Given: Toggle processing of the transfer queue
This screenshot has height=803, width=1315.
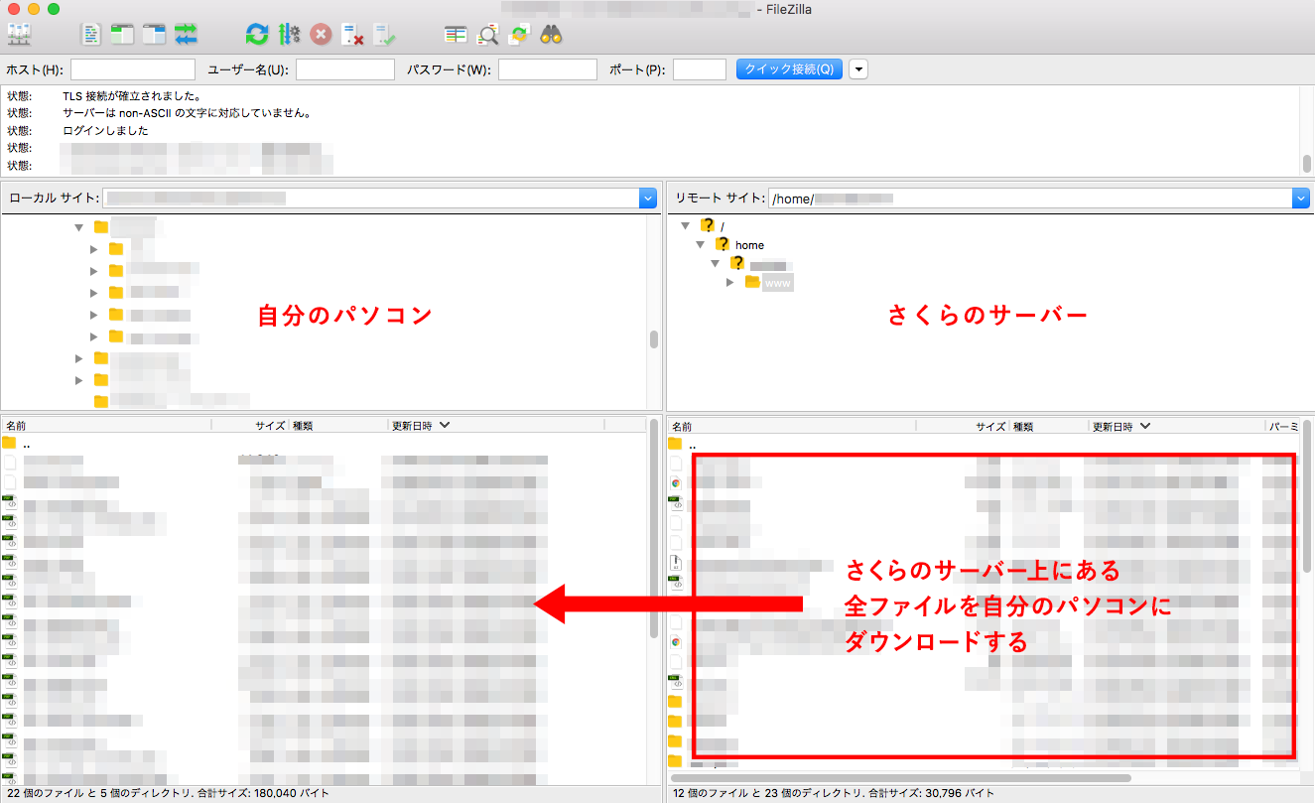Looking at the screenshot, I should tap(289, 35).
